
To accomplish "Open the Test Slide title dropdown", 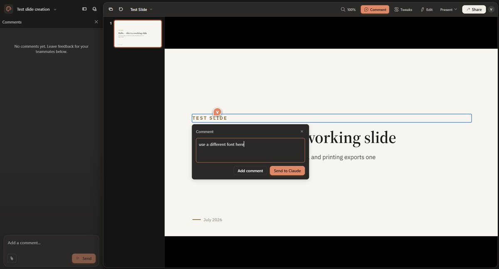I will click(141, 10).
